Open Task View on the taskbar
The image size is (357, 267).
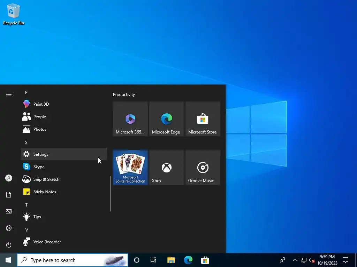153,260
